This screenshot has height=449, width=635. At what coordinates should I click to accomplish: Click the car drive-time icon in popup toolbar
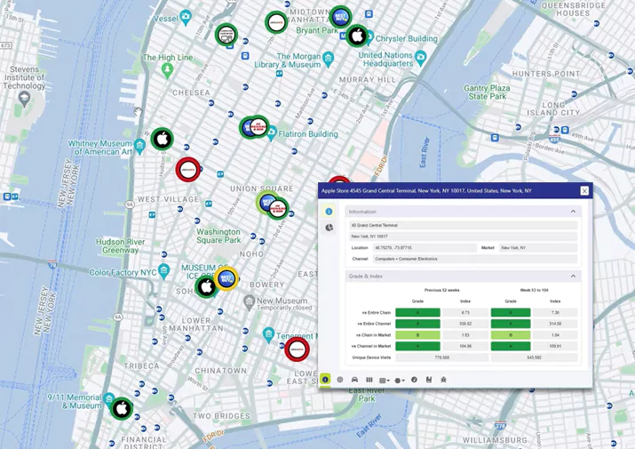tap(354, 380)
